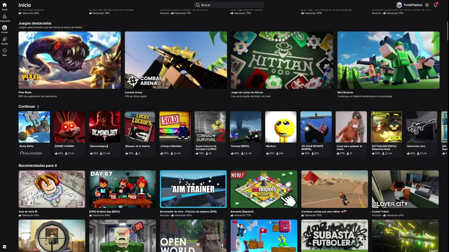Select the Recomendadas para ti heading

[38, 166]
